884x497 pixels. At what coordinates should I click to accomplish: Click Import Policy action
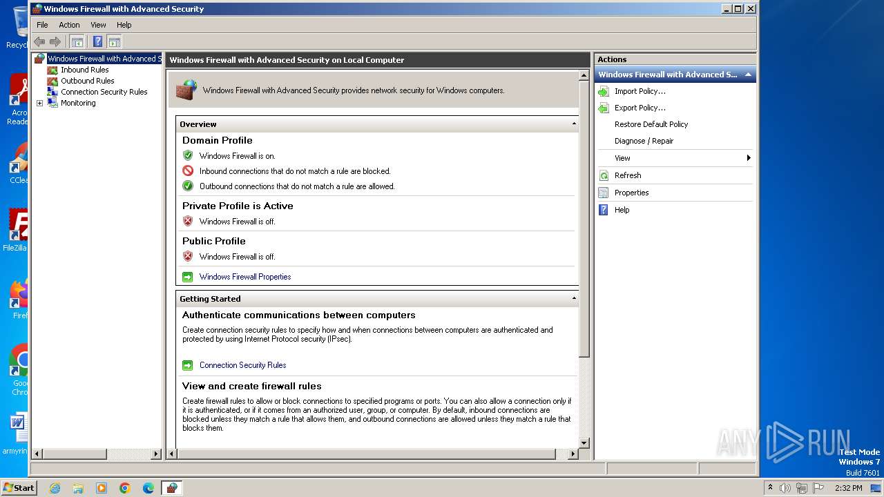click(x=640, y=91)
